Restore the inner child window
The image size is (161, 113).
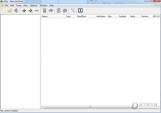click(x=156, y=6)
